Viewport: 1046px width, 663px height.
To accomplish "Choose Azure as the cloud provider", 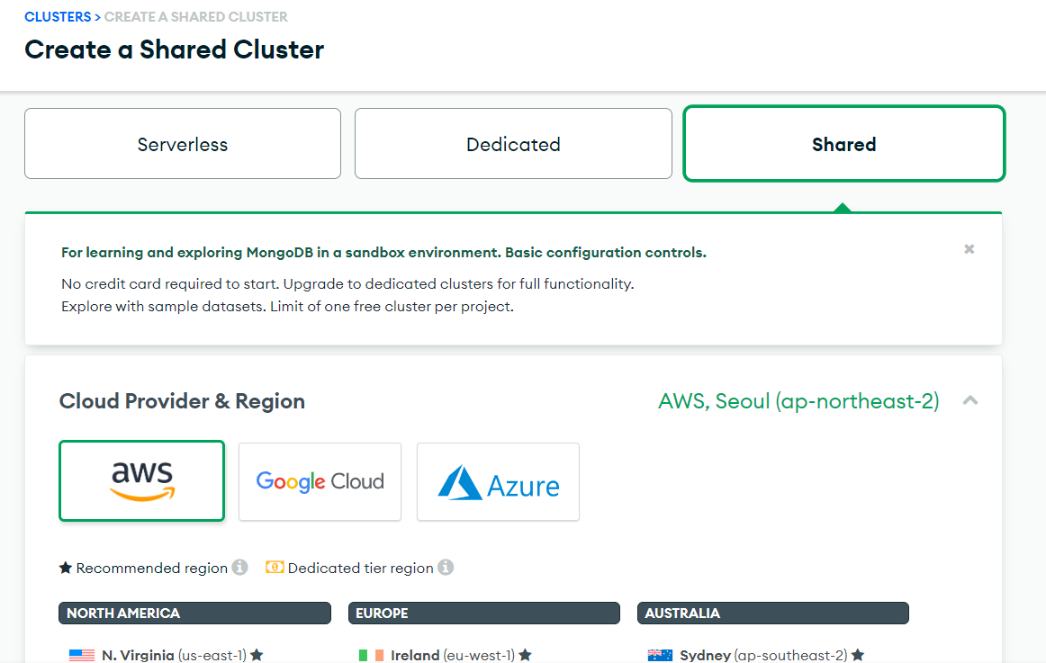I will [x=499, y=482].
